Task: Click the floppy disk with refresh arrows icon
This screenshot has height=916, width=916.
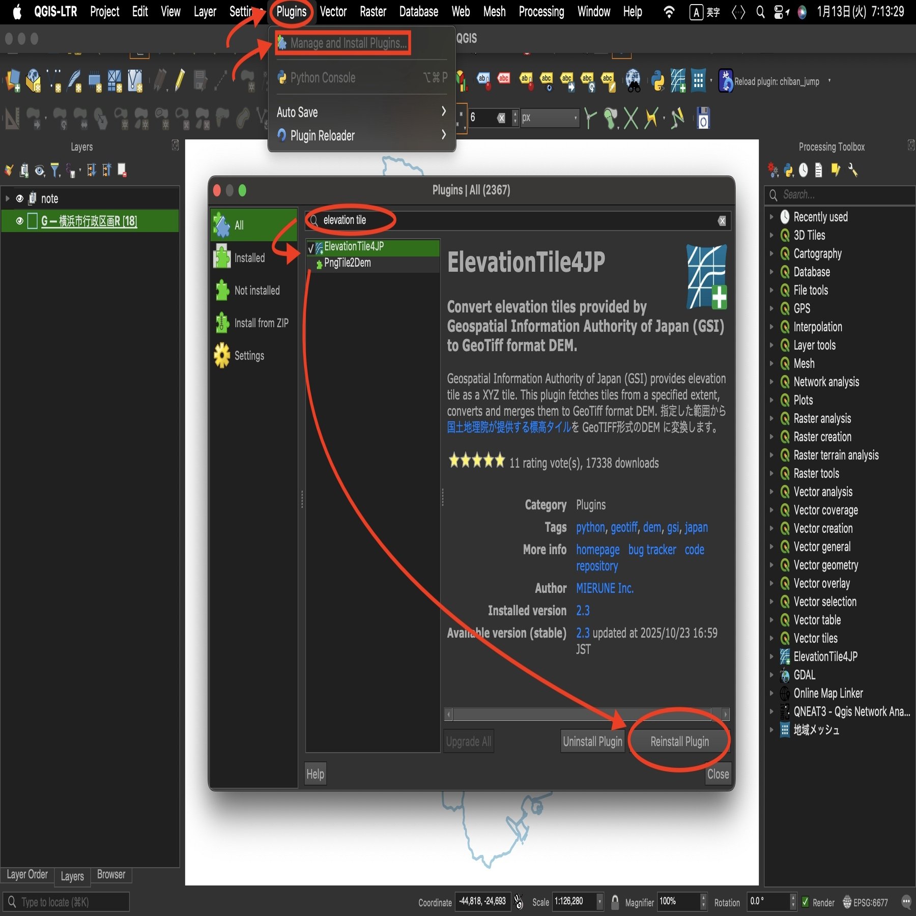Action: pos(703,119)
